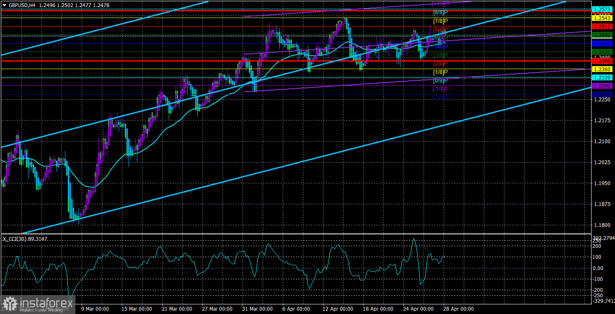Click the 1.2175 price scale value
Viewport: 615px width, 314px height.
point(602,121)
